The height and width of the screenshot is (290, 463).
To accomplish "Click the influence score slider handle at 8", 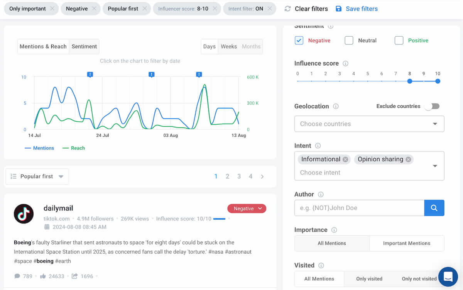I will [410, 81].
